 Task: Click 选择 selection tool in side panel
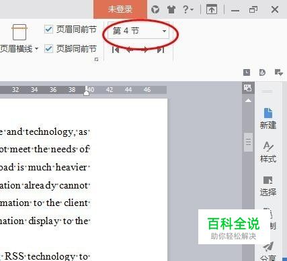click(x=268, y=186)
